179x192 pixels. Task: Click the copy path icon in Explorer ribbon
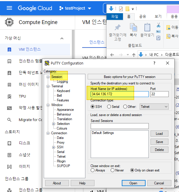coord(158,32)
